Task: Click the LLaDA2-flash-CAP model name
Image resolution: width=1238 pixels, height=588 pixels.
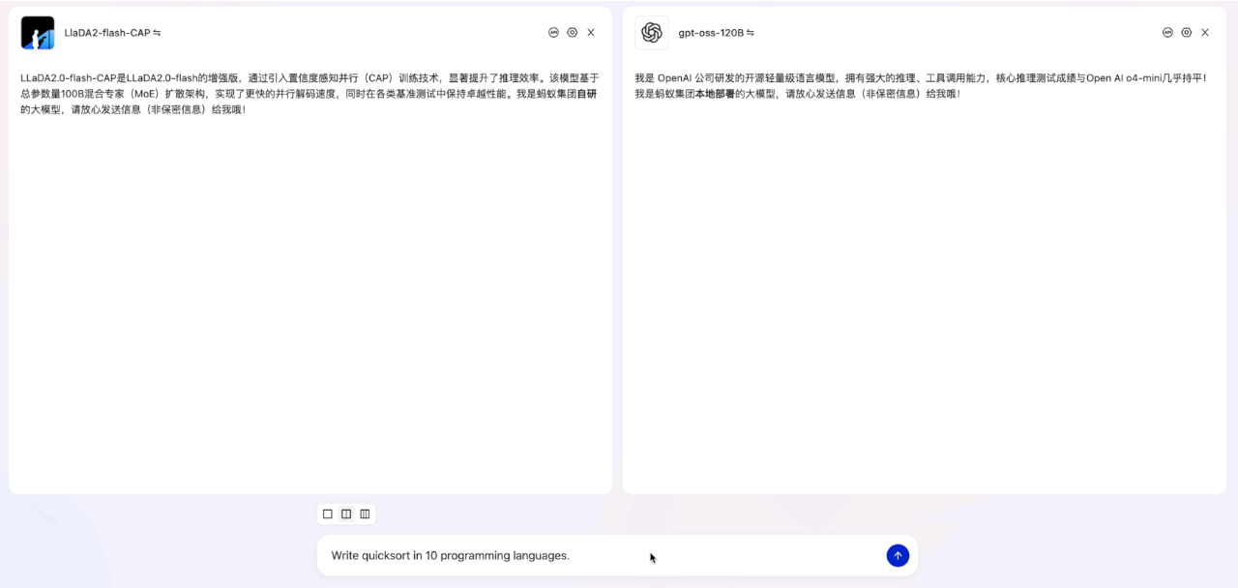Action: point(106,33)
